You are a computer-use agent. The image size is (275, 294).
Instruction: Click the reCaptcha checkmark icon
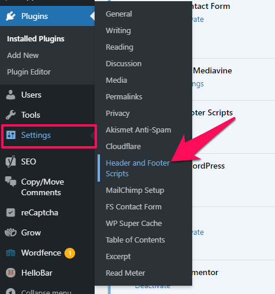pos(11,212)
